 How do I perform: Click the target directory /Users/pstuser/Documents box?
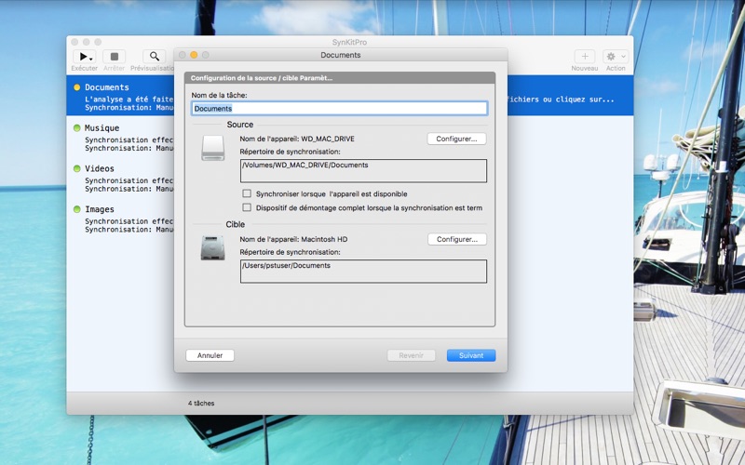point(363,271)
